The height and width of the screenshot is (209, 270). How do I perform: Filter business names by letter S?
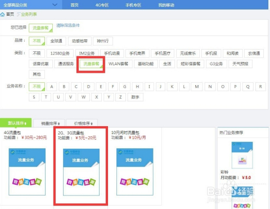pos(34,97)
